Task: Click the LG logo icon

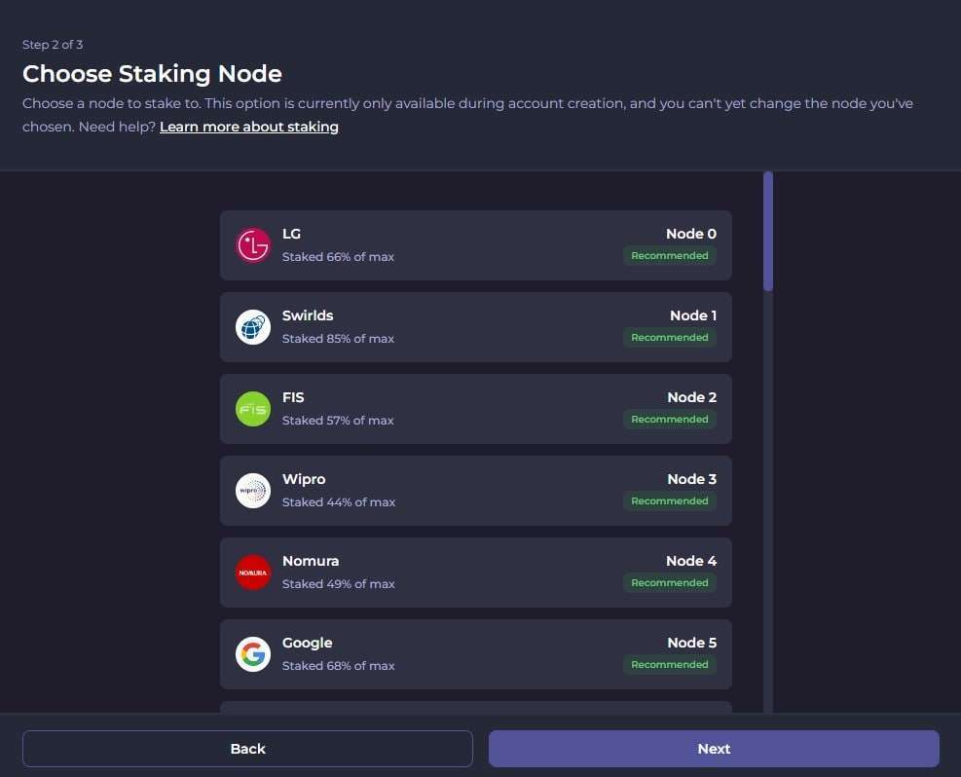Action: click(253, 245)
